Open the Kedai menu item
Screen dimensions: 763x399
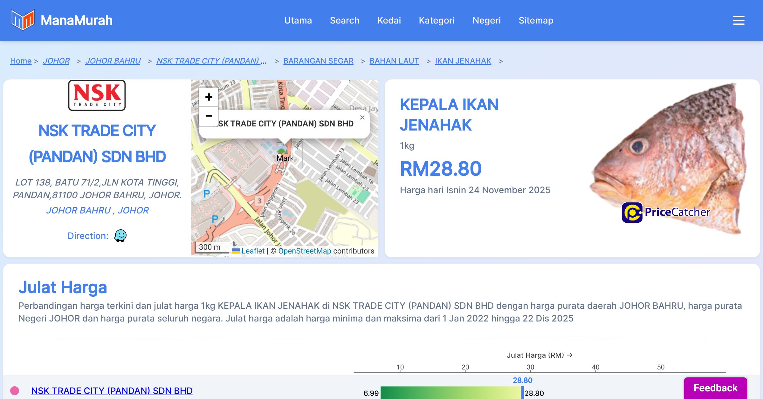coord(389,20)
